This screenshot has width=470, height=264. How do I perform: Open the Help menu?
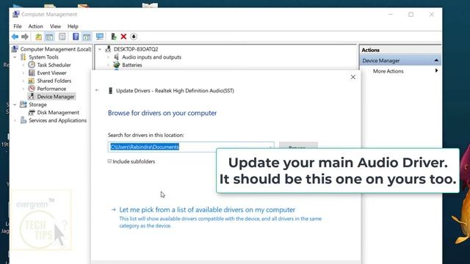(x=73, y=26)
